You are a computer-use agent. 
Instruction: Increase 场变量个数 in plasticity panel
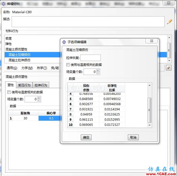[x=39, y=98]
